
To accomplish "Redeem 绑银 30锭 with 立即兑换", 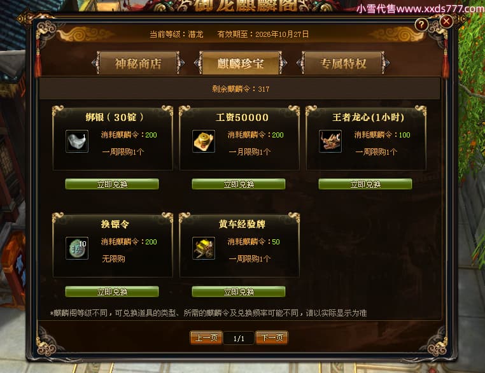I will (x=112, y=184).
